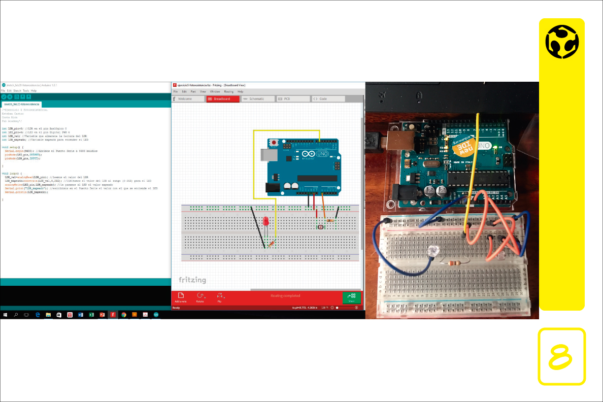Open File Explorer from the taskbar

point(48,315)
